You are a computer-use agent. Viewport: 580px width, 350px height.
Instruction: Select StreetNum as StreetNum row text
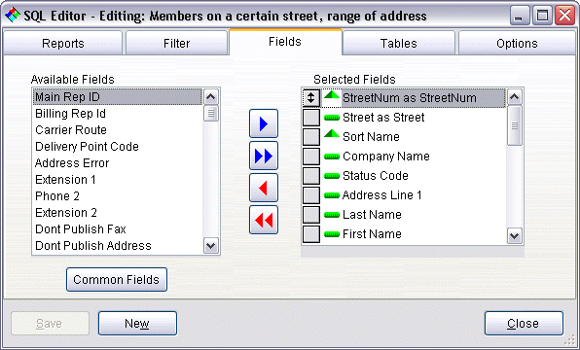tap(410, 98)
